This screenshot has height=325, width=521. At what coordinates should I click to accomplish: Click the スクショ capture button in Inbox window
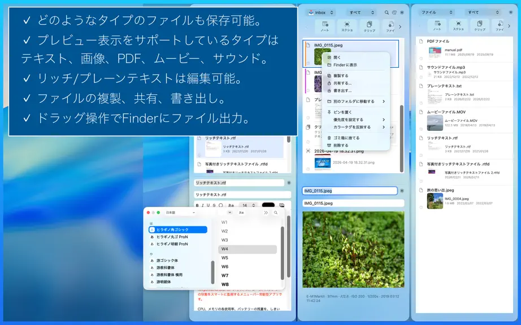347,27
